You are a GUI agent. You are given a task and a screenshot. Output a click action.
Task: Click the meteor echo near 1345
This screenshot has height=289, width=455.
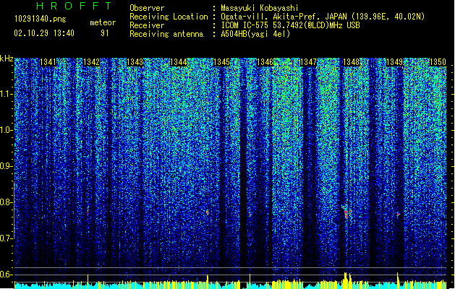click(x=207, y=212)
